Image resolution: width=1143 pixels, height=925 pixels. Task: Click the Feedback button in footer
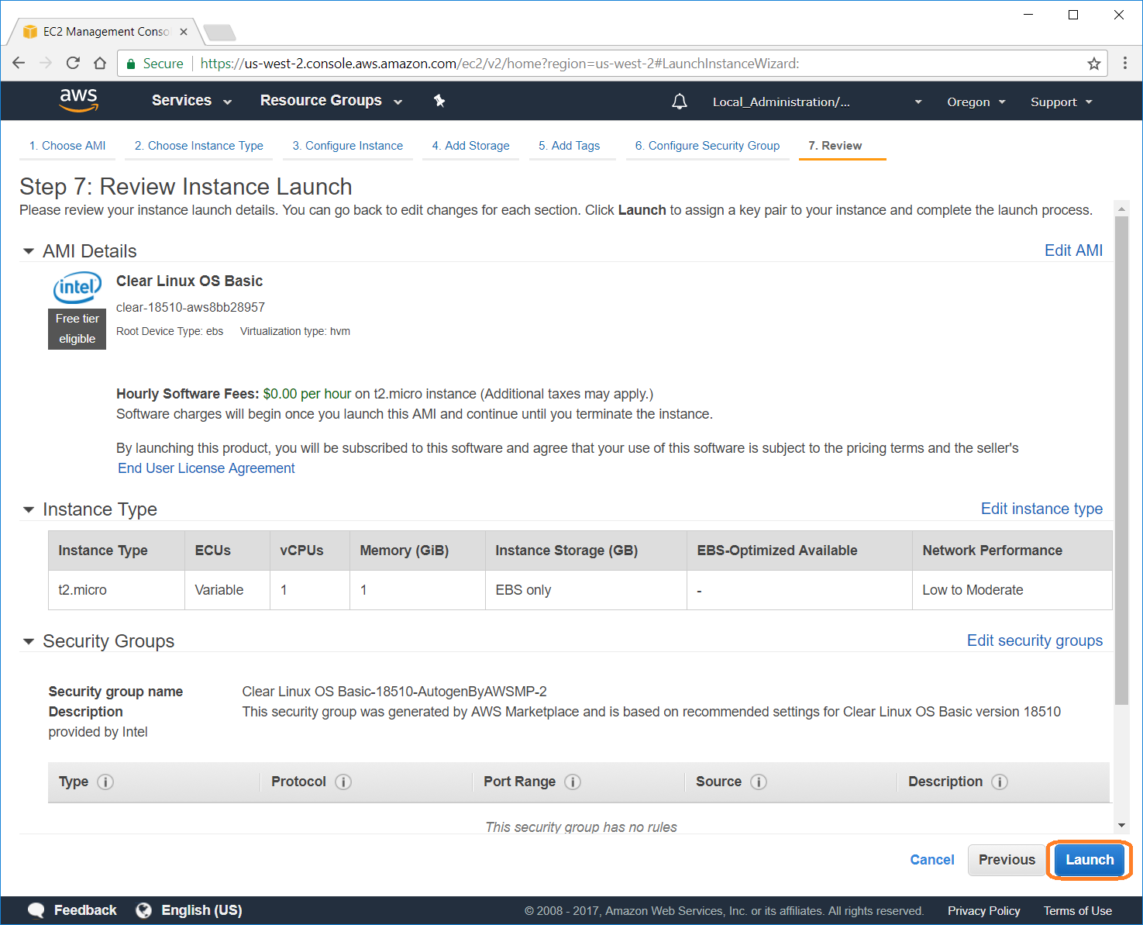[85, 910]
